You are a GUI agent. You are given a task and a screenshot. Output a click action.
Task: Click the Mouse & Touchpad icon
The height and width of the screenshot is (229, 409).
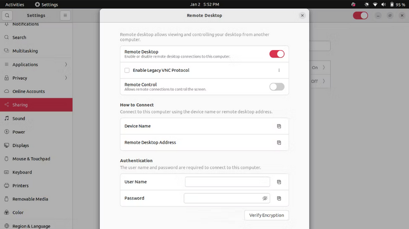(x=7, y=158)
